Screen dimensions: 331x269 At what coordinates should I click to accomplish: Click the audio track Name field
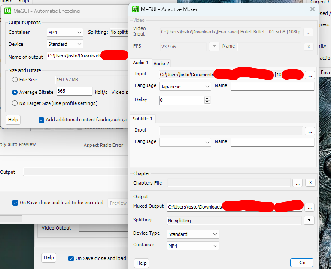coord(273,86)
